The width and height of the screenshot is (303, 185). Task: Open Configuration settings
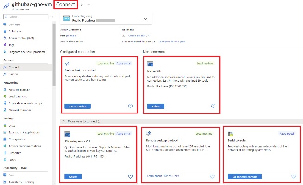17,139
